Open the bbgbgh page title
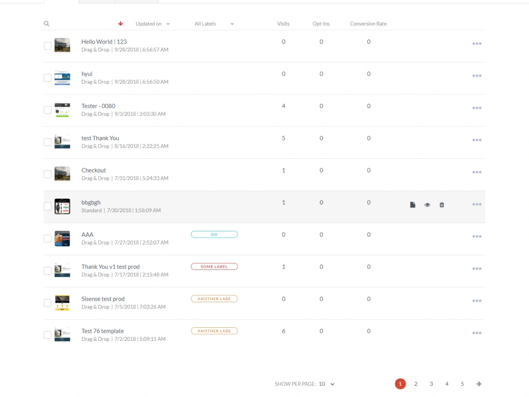Viewport: 529px width, 397px height. click(x=91, y=203)
